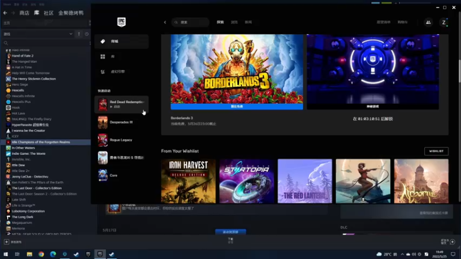Select Hot Lava in Steam library

point(18,113)
